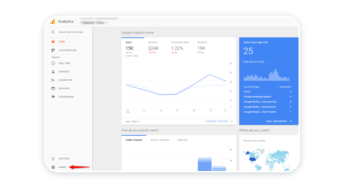Click the /home page in Top Active Pages
Screen dimensions: 345x188
click(247, 91)
